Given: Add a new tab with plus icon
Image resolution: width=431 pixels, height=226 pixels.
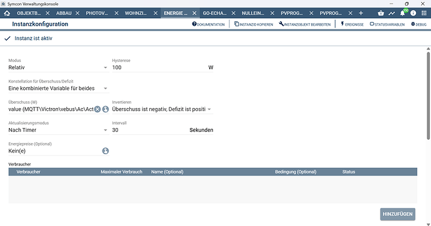Looking at the screenshot, I should (x=361, y=13).
